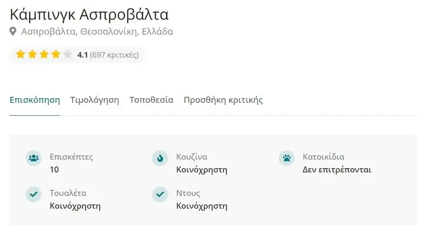Screen dimensions: 426x236
Task: Click the Επισκέπτες value 10
Action: pos(54,170)
